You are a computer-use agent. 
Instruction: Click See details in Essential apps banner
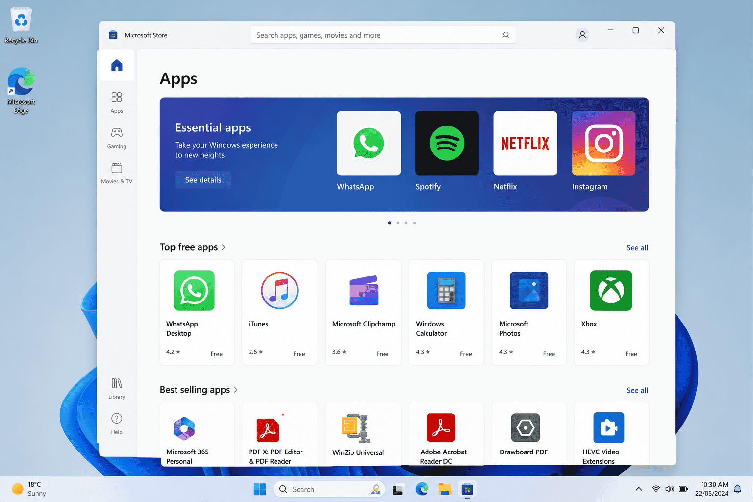203,180
